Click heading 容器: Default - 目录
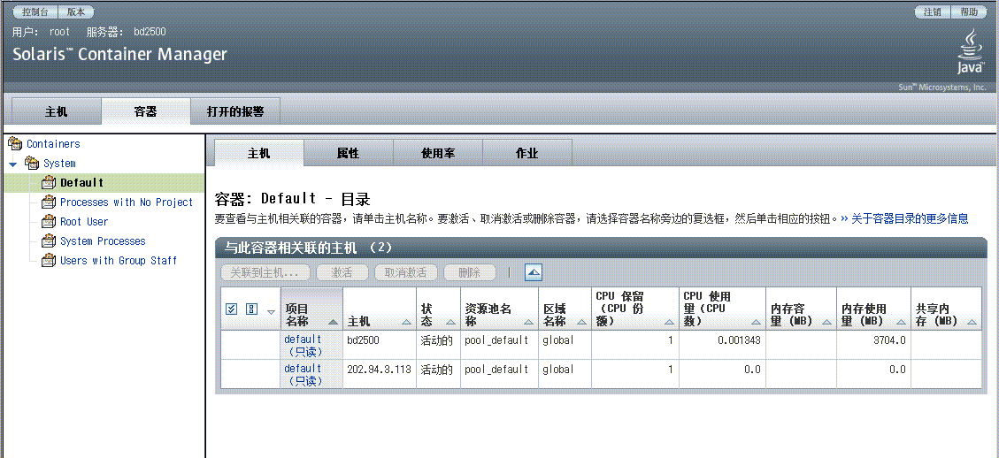Viewport: 999px width, 458px height. (292, 198)
